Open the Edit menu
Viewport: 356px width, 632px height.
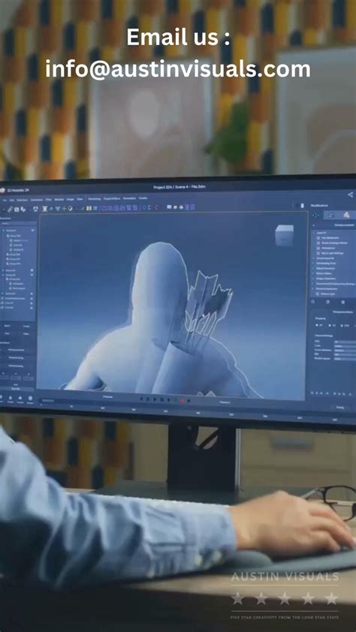point(11,200)
